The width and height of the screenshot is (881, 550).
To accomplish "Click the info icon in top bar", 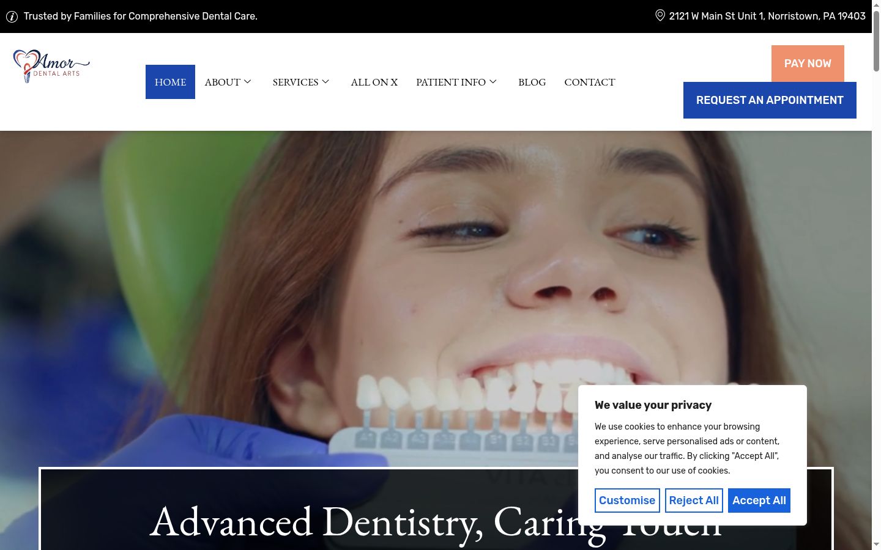I will click(12, 16).
